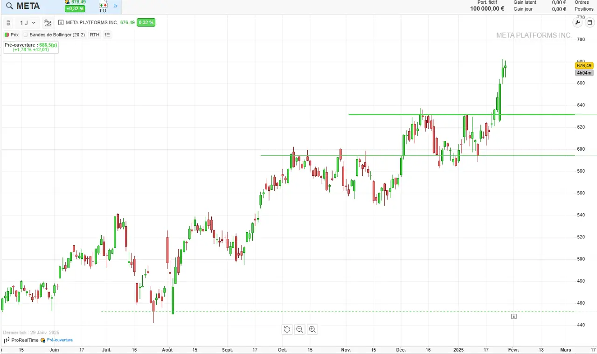Click the search magnifier next to META
Viewport: 597px width, 354px height.
coord(9,6)
